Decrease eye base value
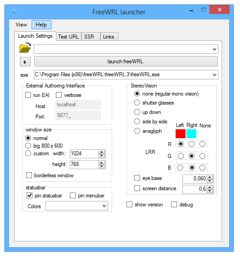Viewport: 240px width, 258px height. tap(210, 181)
